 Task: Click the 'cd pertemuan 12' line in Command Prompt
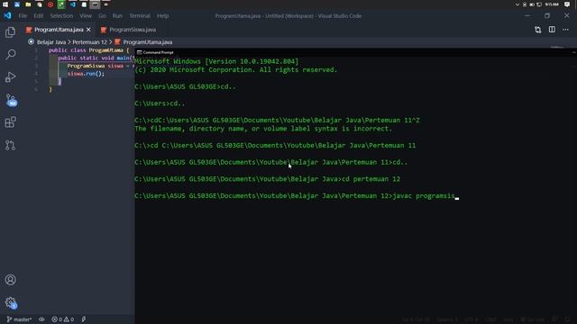coord(267,179)
